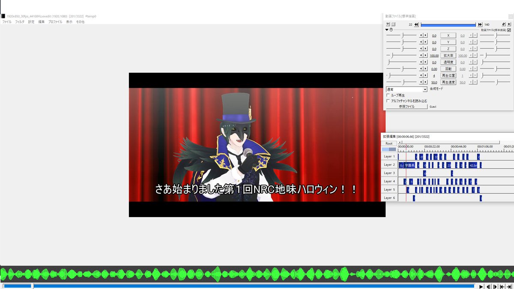The height and width of the screenshot is (289, 514).
Task: Collapse the 動画ファイル settings triangle
Action: (x=387, y=30)
